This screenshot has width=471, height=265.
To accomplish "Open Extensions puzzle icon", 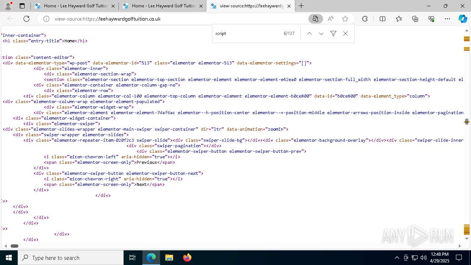I will coord(365,19).
